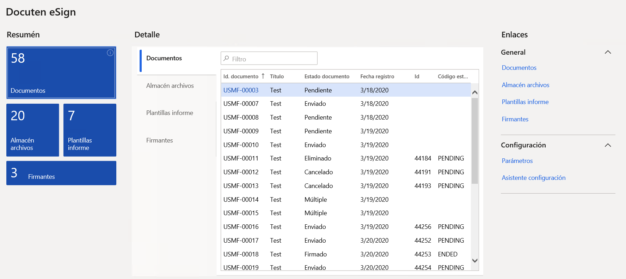The height and width of the screenshot is (279, 626).
Task: Open the 7 Plantillas informe tile
Action: pyautogui.click(x=90, y=130)
